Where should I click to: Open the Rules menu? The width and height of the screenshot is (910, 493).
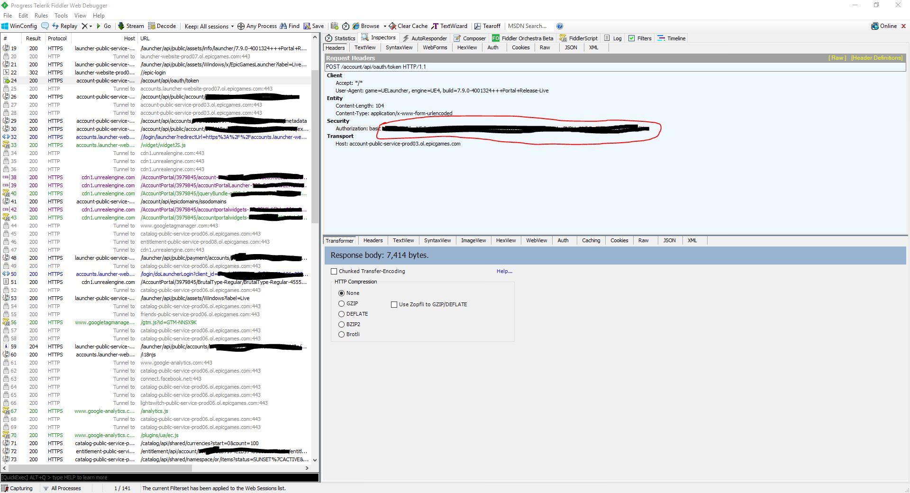pyautogui.click(x=41, y=16)
